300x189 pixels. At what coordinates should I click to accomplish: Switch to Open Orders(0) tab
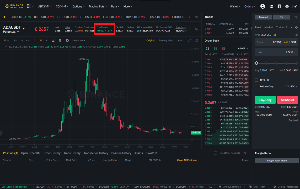(31, 153)
